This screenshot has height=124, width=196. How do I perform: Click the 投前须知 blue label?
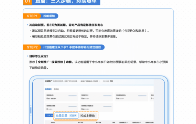point(49,16)
